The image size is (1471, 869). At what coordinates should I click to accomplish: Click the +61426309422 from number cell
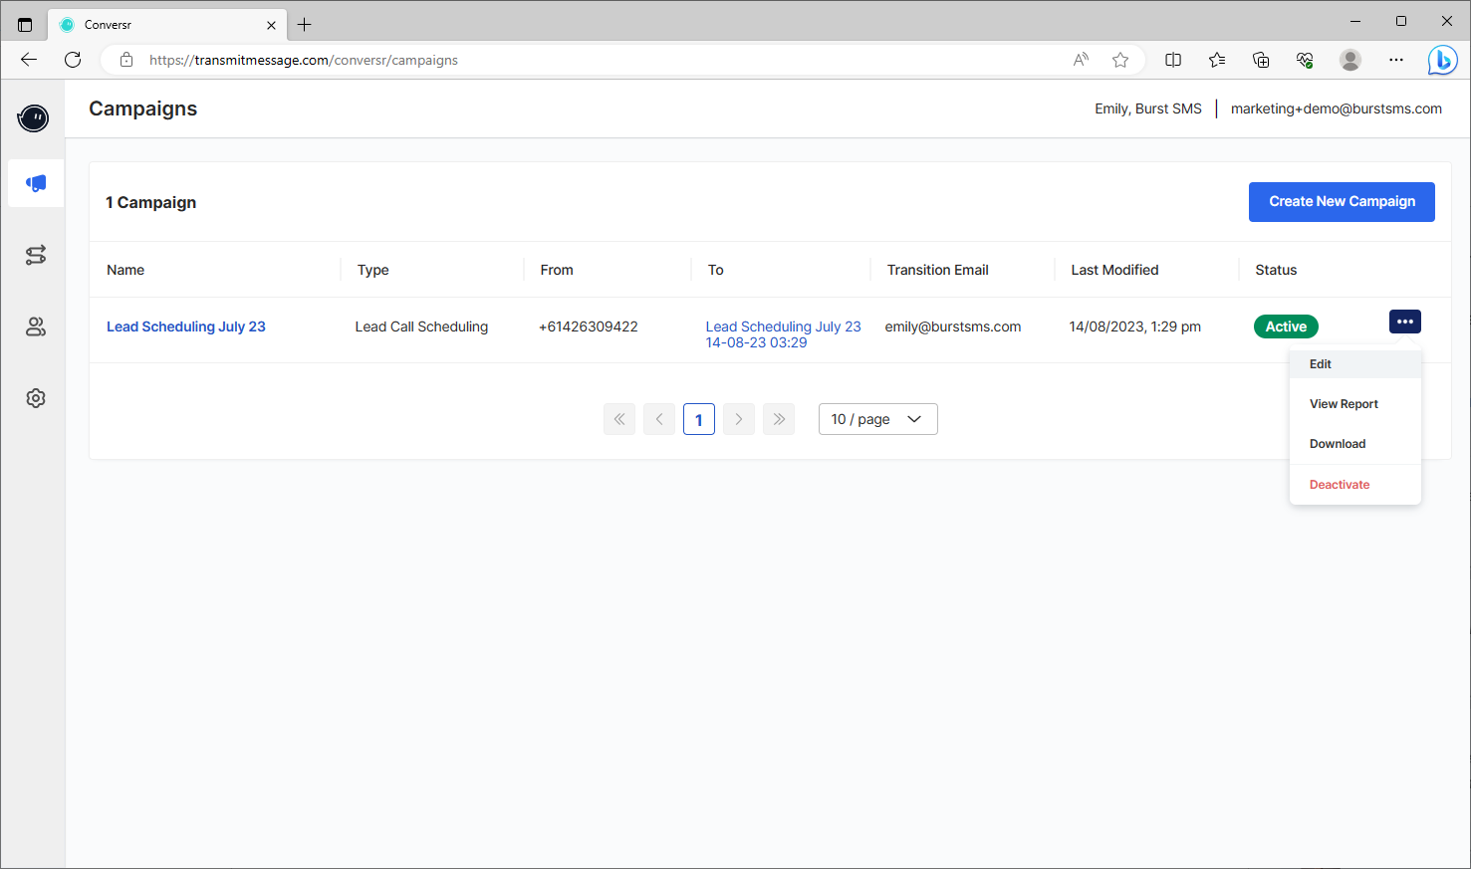tap(589, 326)
